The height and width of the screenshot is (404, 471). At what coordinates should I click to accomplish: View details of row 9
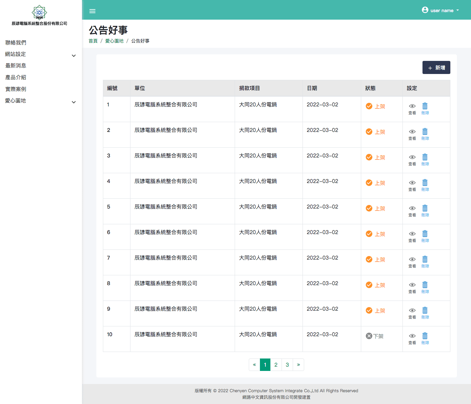(x=412, y=313)
